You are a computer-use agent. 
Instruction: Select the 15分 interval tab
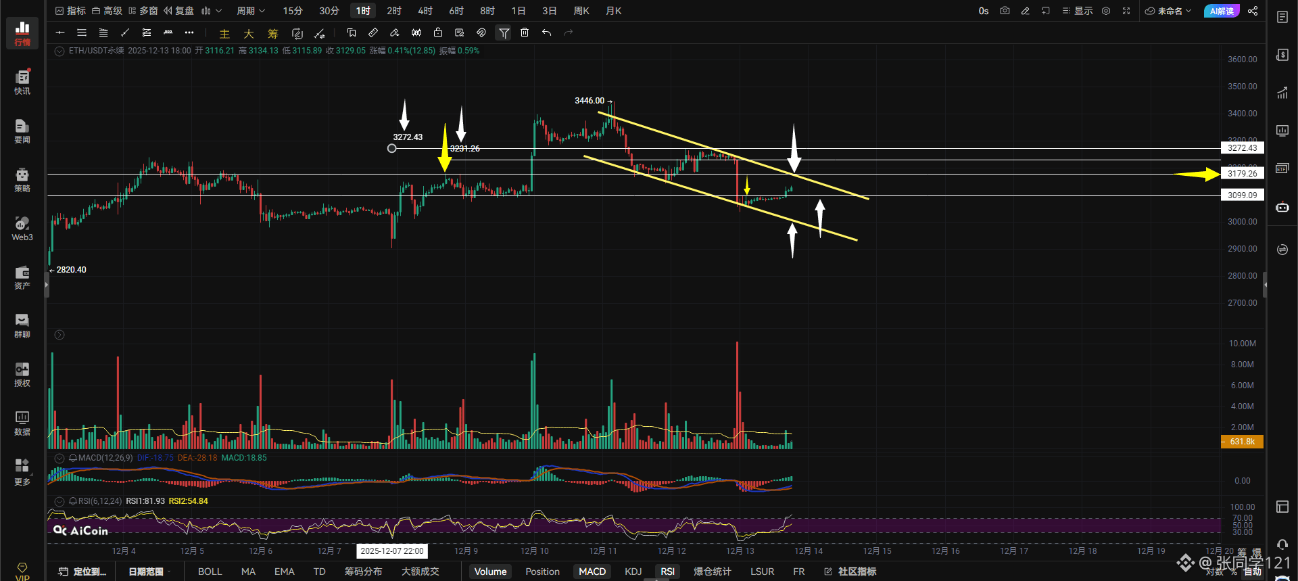click(x=293, y=11)
